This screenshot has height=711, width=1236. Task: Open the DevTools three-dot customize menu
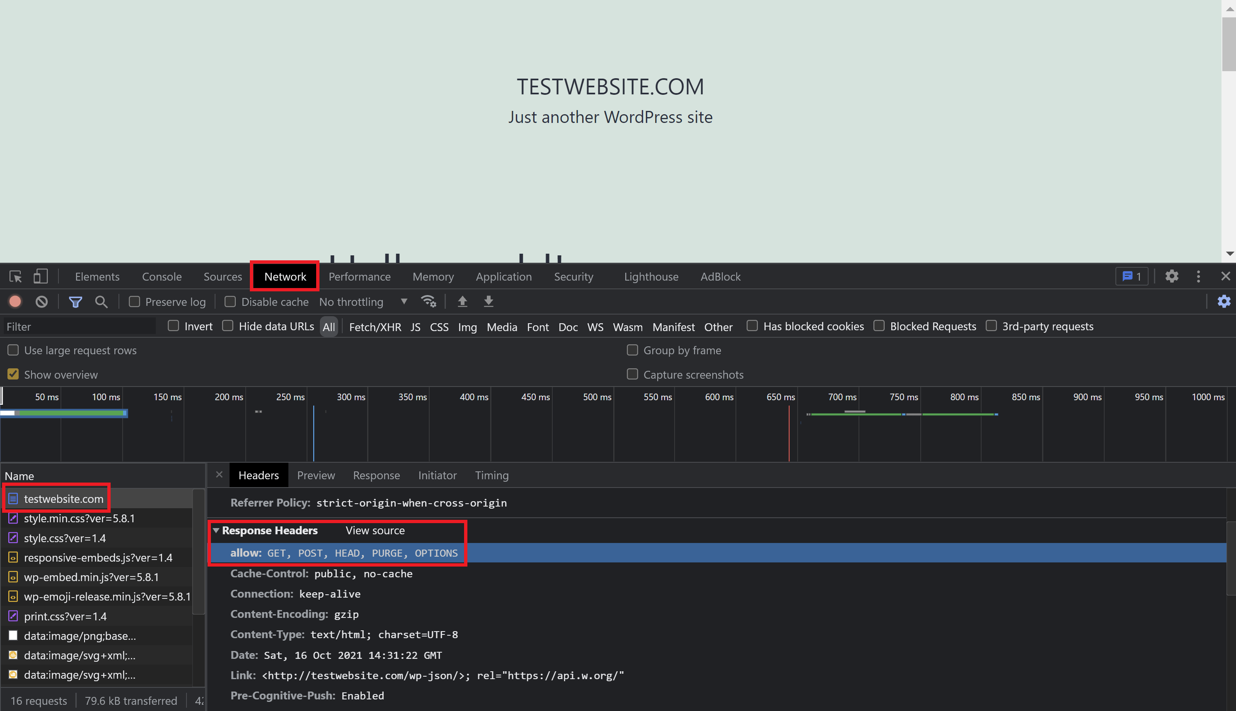pos(1198,276)
